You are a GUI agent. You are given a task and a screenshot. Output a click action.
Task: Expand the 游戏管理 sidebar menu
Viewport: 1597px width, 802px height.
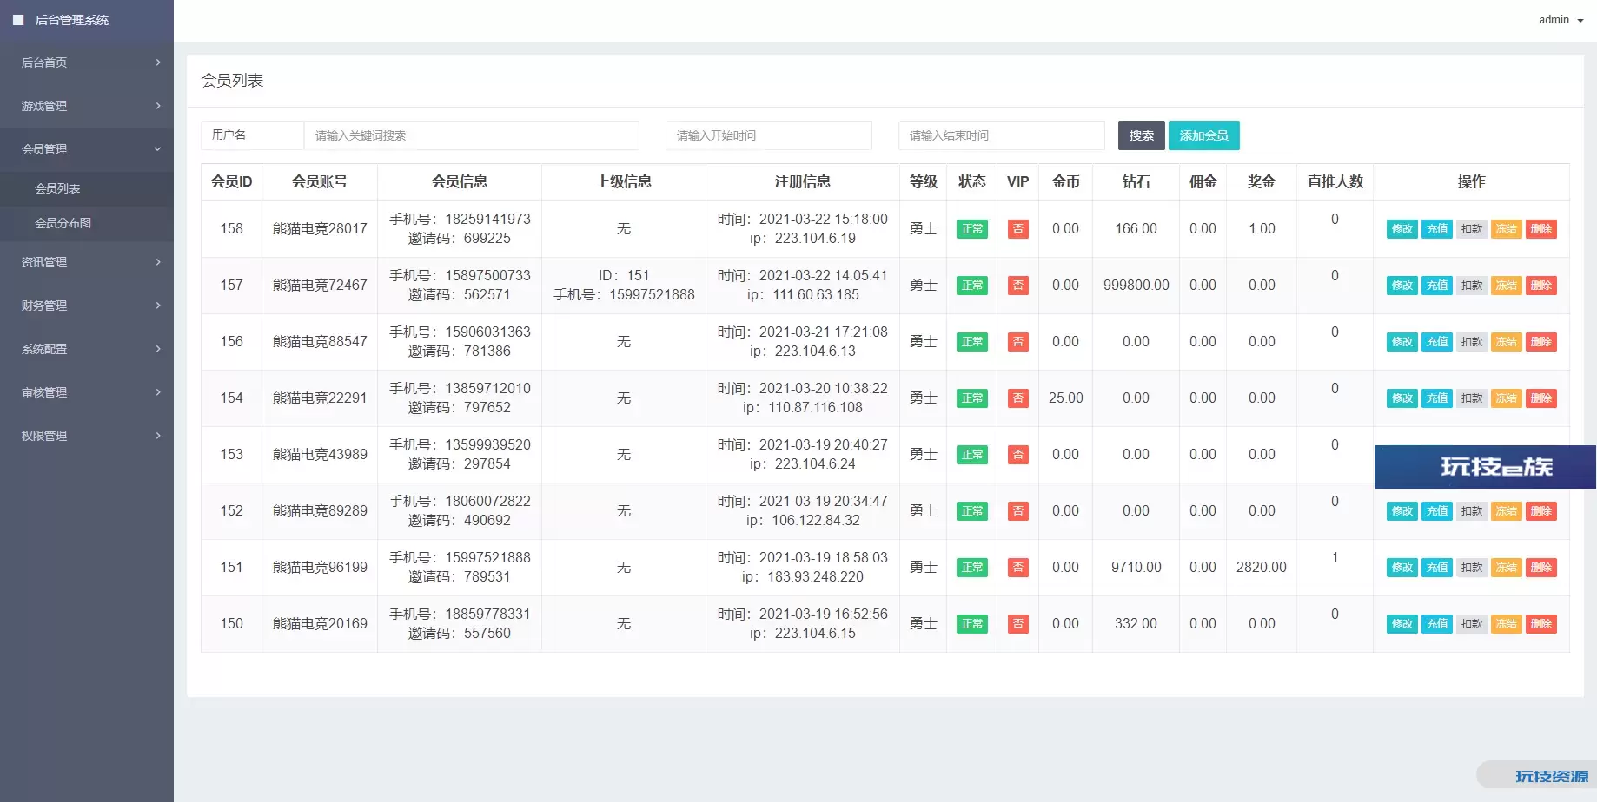(87, 106)
